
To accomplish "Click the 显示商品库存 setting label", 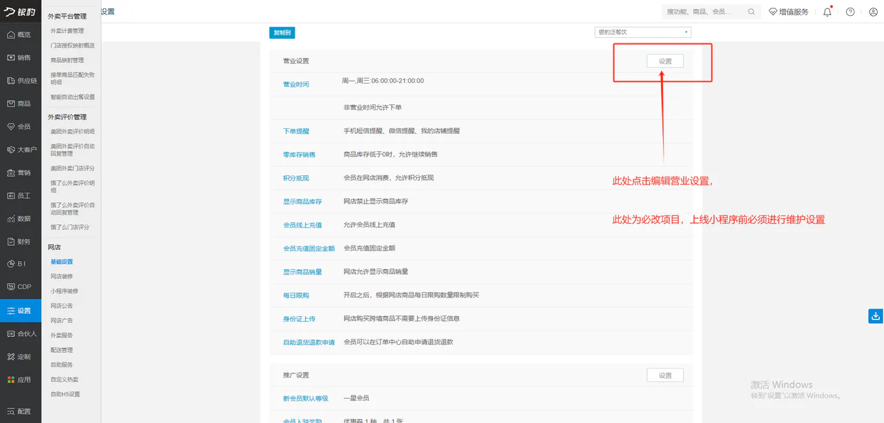I will (x=302, y=201).
